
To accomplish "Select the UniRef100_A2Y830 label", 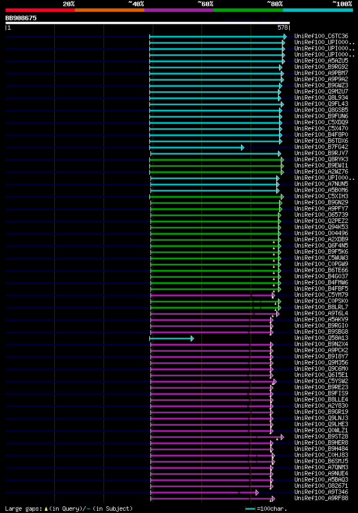I will [x=321, y=405].
